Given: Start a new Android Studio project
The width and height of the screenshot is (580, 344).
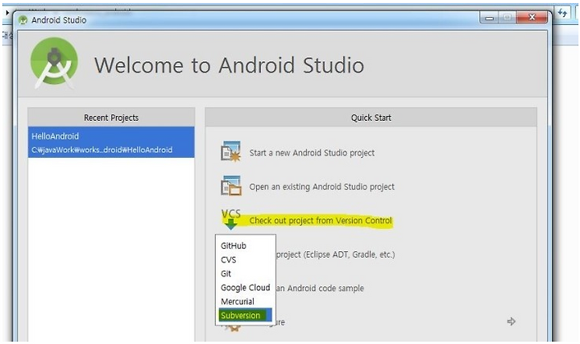Looking at the screenshot, I should tap(312, 153).
